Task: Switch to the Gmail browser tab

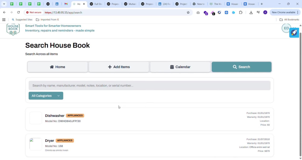Action: coord(66,4)
